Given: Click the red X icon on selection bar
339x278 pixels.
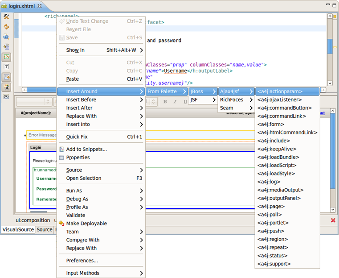Looking at the screenshot, I should coord(333,220).
